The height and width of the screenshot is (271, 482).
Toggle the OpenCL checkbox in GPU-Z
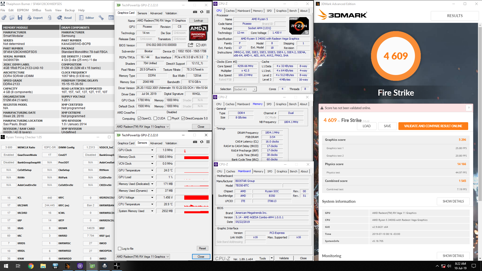(x=139, y=118)
